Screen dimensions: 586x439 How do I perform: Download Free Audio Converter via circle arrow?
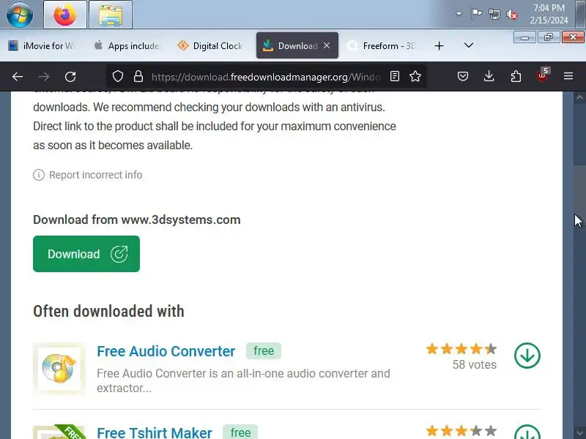[x=527, y=356]
